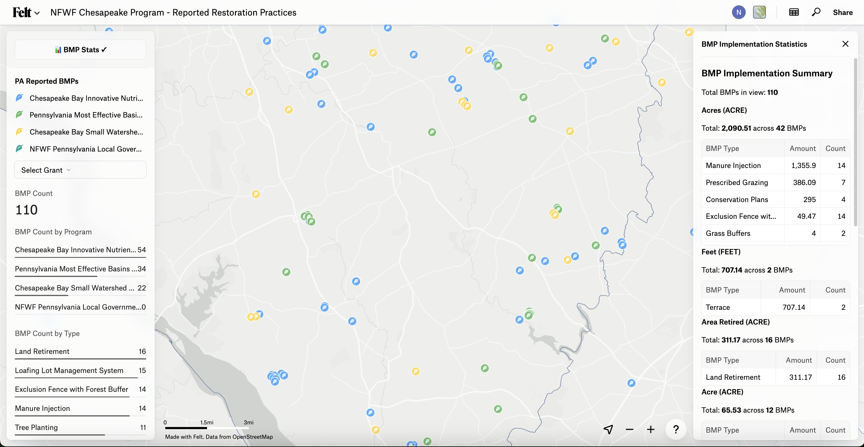
Task: Zoom out with the minus button
Action: 630,429
